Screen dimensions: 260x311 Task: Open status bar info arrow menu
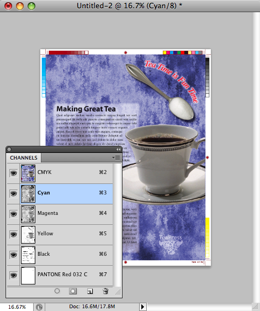142,307
